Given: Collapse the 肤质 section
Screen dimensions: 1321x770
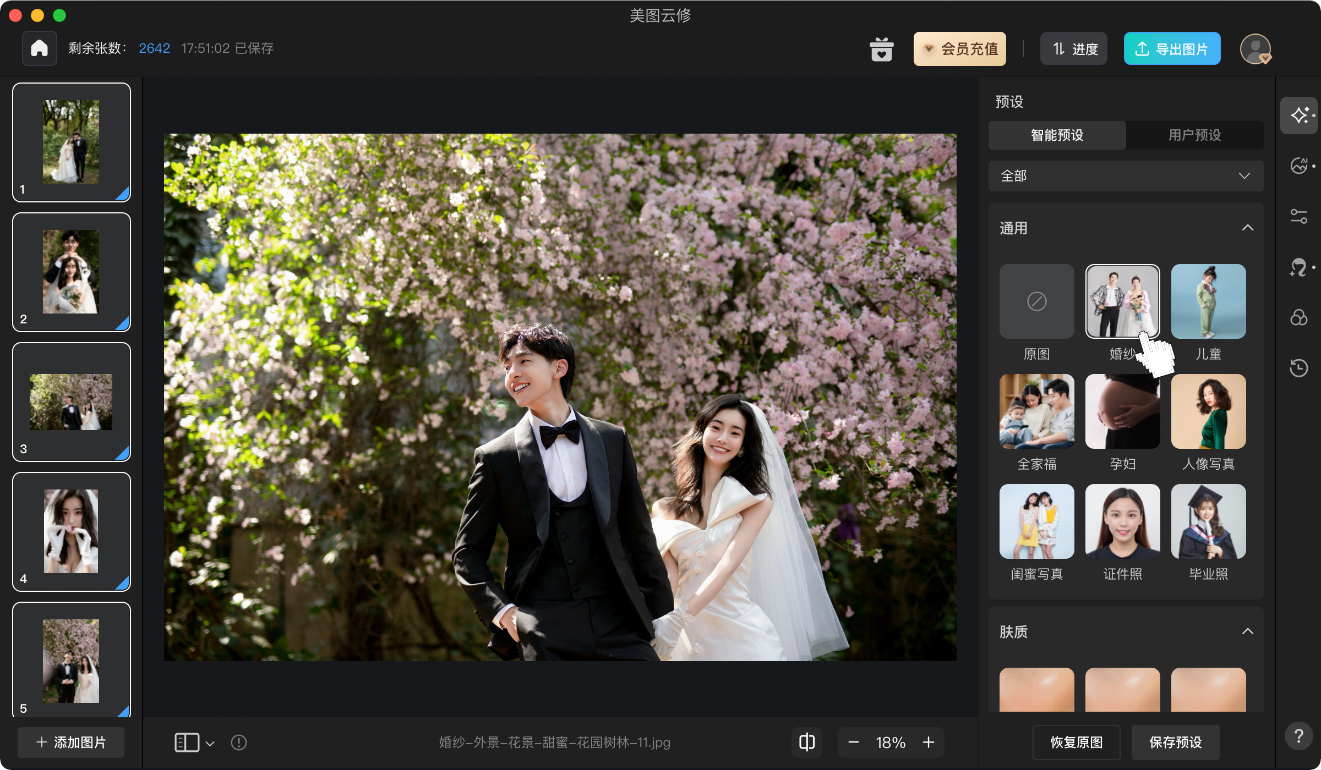Looking at the screenshot, I should coord(1247,631).
